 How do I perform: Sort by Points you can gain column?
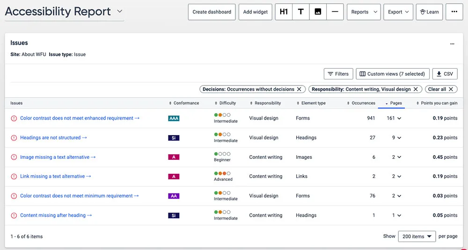[437, 103]
